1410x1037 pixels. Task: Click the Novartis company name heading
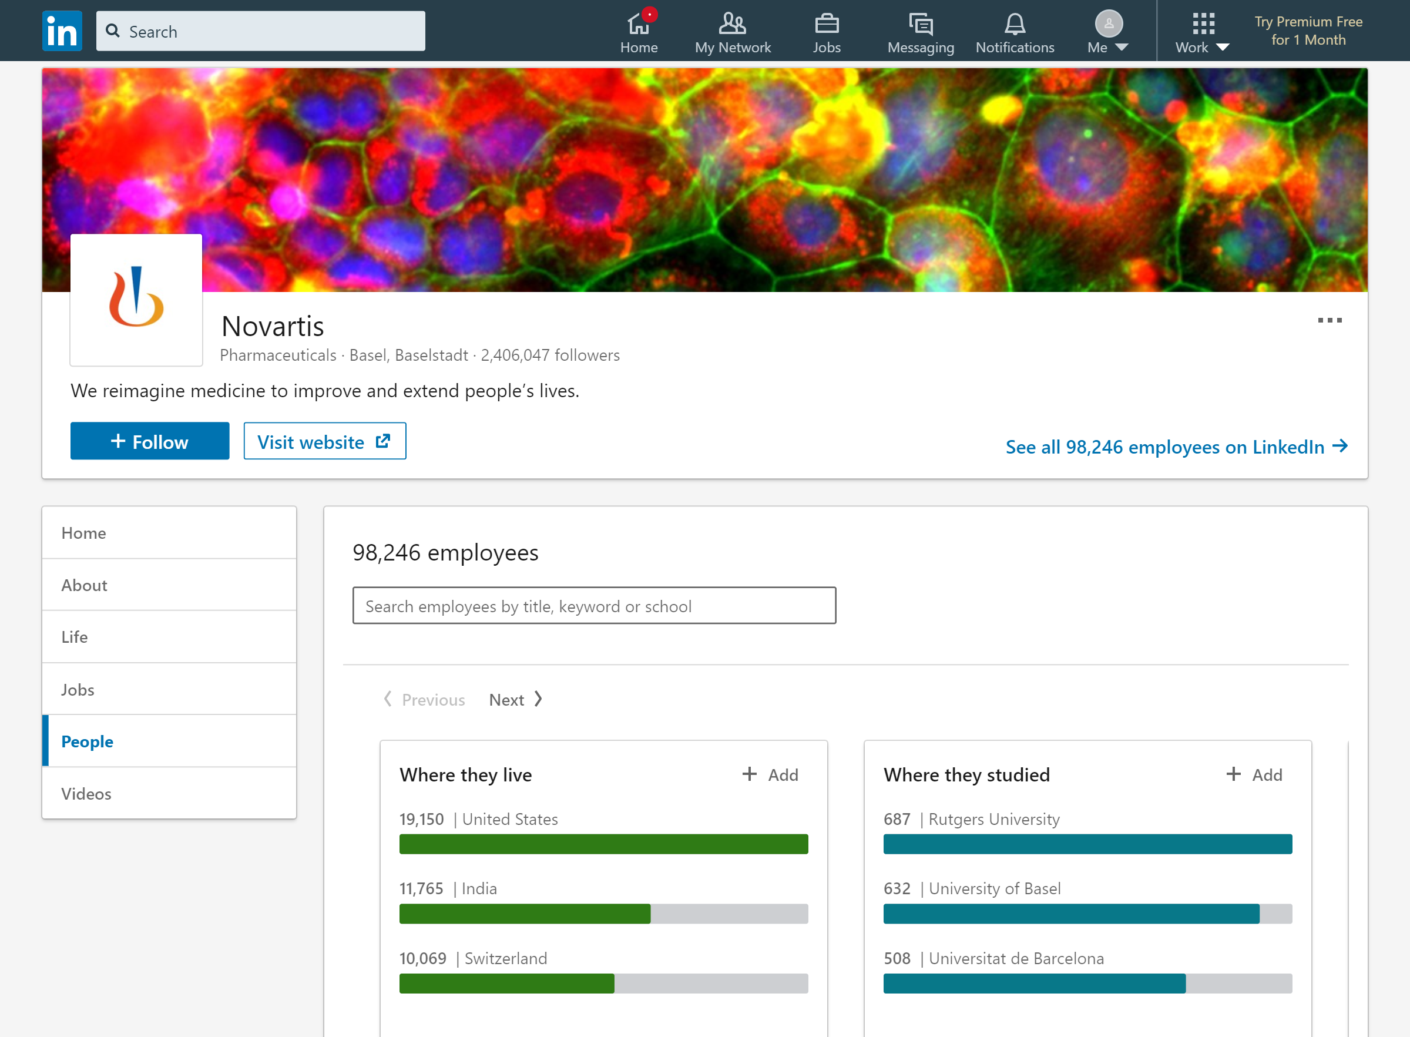tap(273, 327)
